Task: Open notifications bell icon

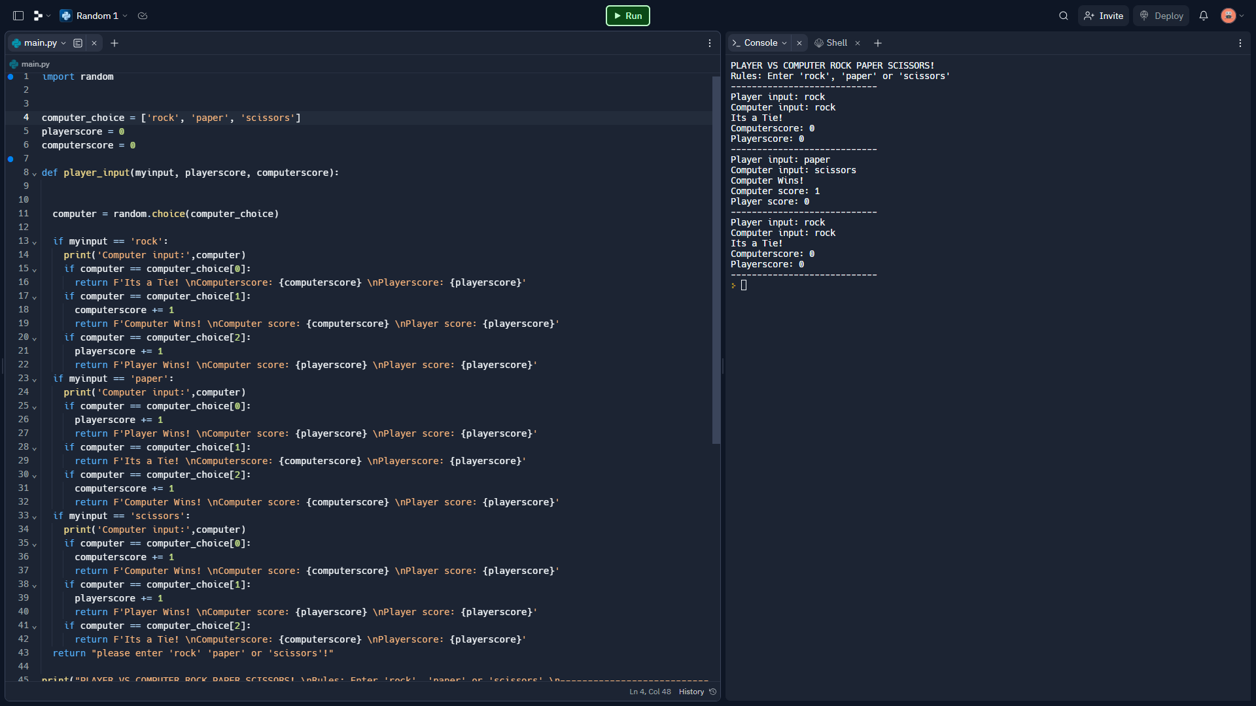Action: (x=1203, y=16)
